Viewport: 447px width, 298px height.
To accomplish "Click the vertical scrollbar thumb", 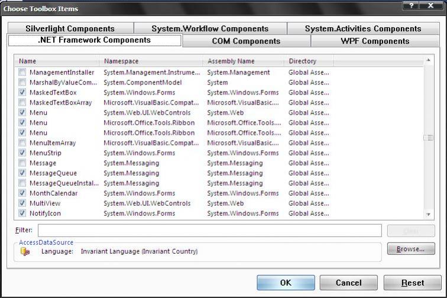I will pos(428,138).
